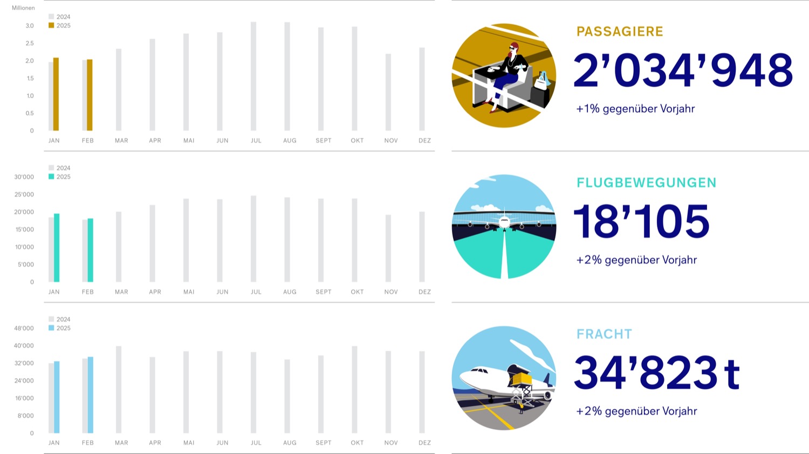
Task: Click the passenger total 2'034'948
Action: coord(683,71)
